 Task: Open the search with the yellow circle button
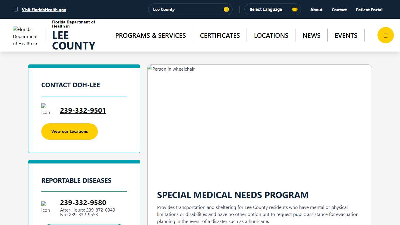(x=385, y=35)
